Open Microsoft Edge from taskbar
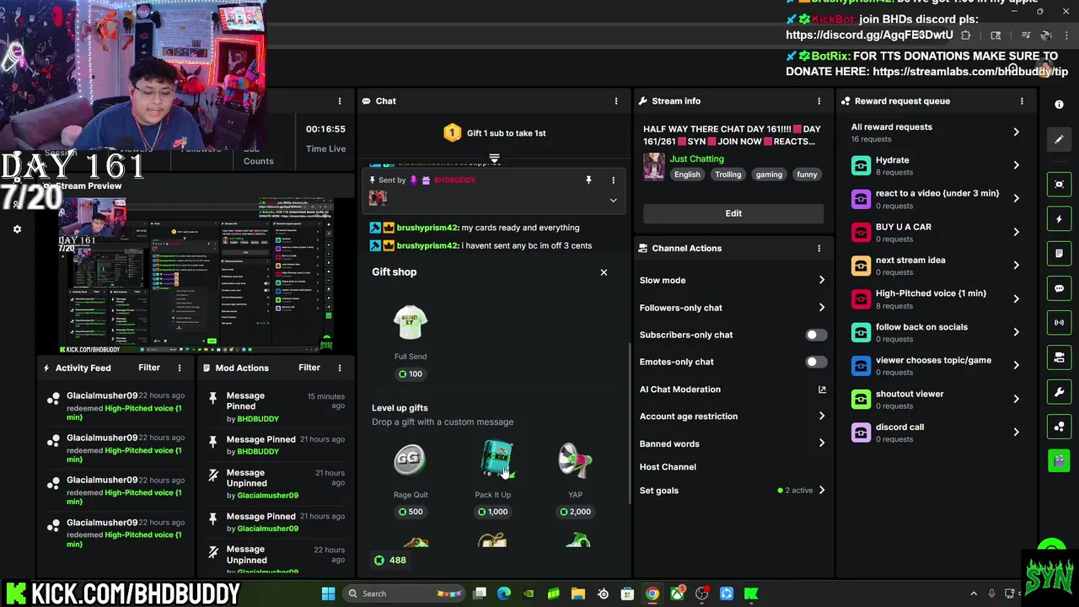Image resolution: width=1079 pixels, height=607 pixels. (504, 594)
